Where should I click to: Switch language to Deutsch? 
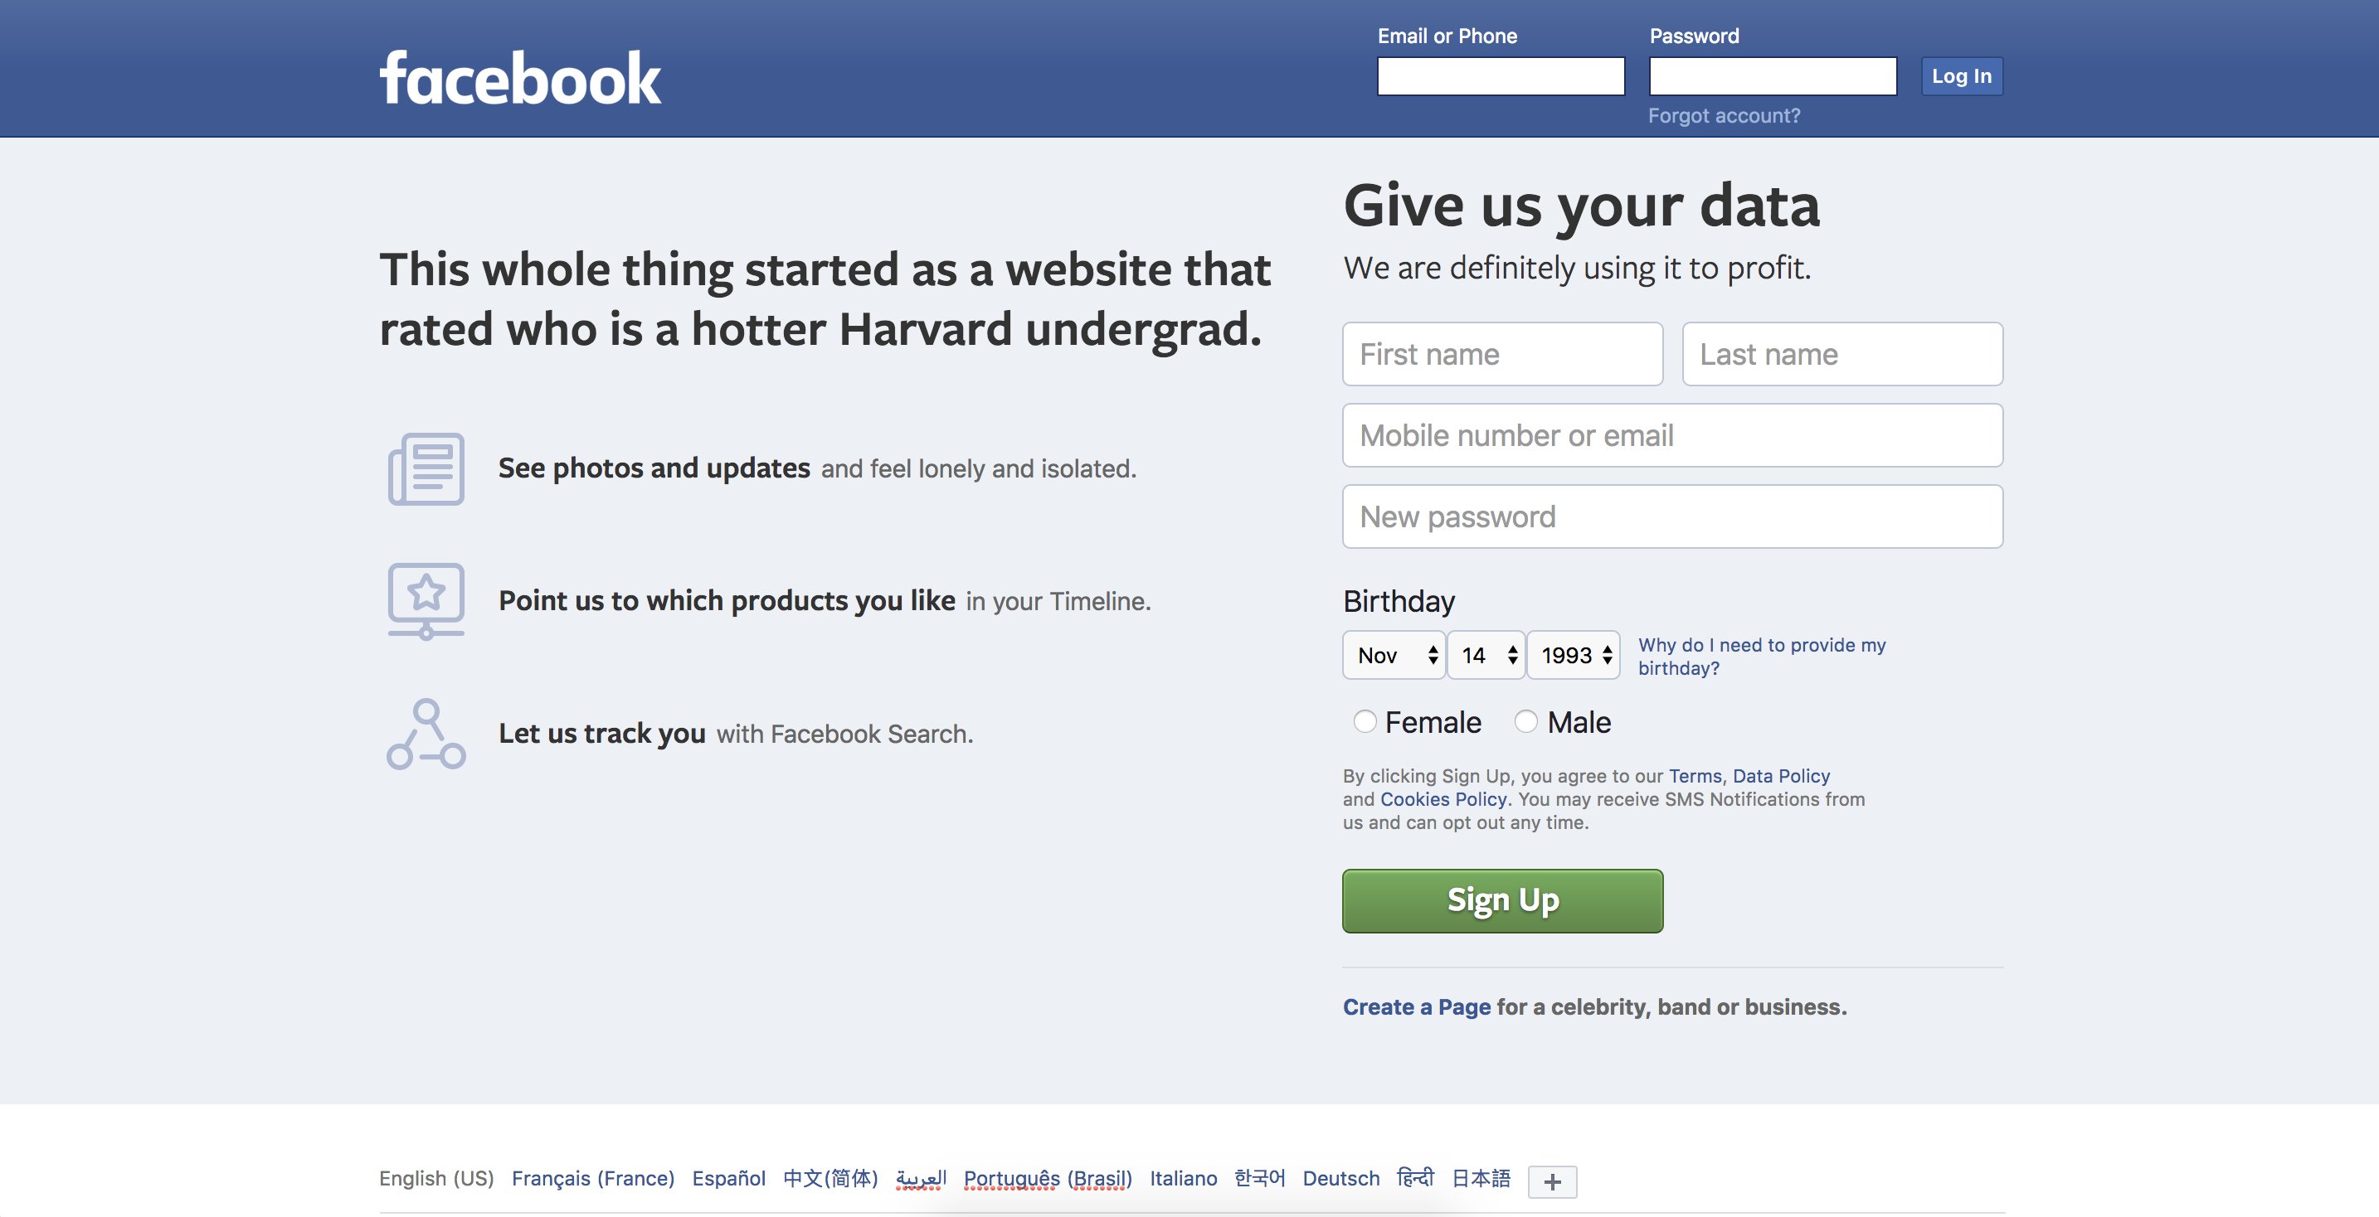[1341, 1178]
